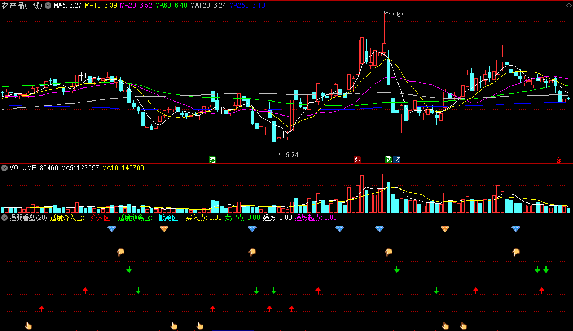Click the 5.24 low price label
This screenshot has height=331, width=573.
coord(292,155)
